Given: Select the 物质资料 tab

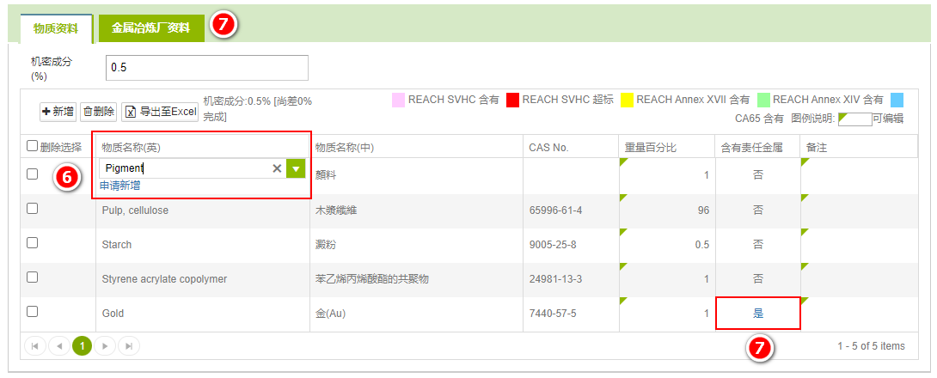Looking at the screenshot, I should (x=56, y=28).
